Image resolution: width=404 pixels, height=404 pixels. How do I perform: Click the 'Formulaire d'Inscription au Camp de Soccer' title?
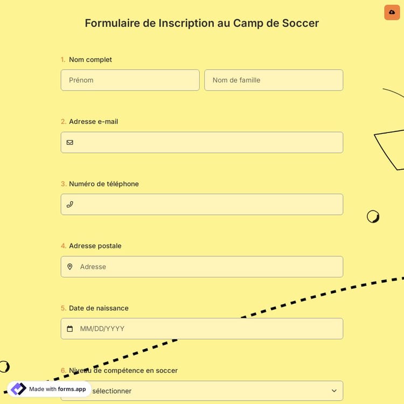[202, 23]
